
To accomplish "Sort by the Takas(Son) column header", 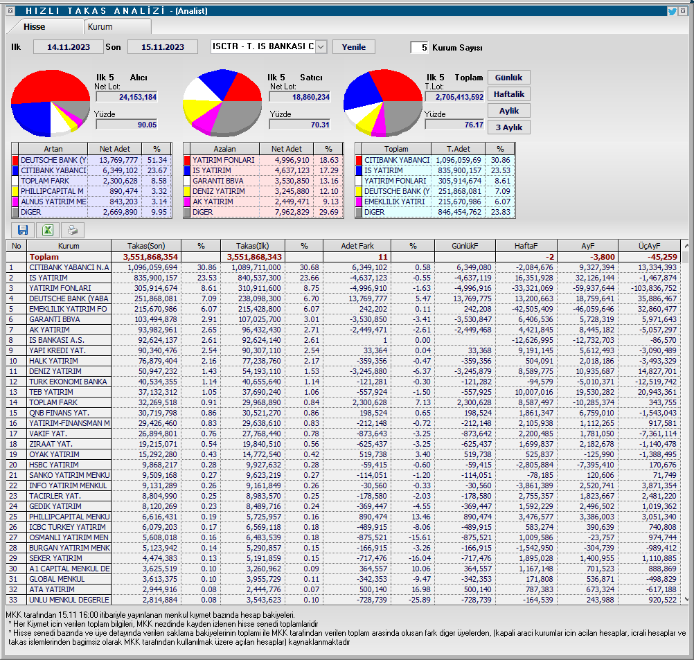I will click(146, 246).
